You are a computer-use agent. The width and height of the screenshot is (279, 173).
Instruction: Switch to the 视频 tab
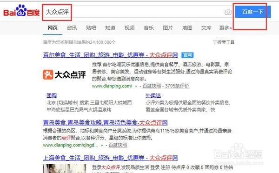coord(129,28)
